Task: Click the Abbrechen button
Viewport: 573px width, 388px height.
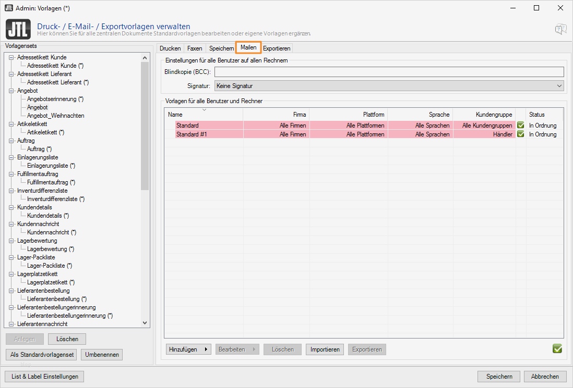Action: (x=545, y=377)
